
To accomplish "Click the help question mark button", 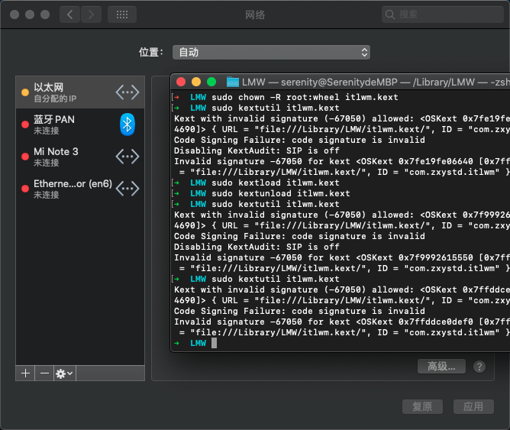I will pos(479,367).
